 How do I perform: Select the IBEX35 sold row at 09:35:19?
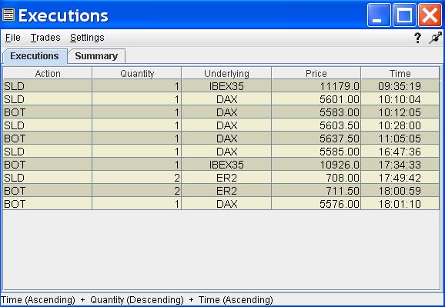pos(221,86)
